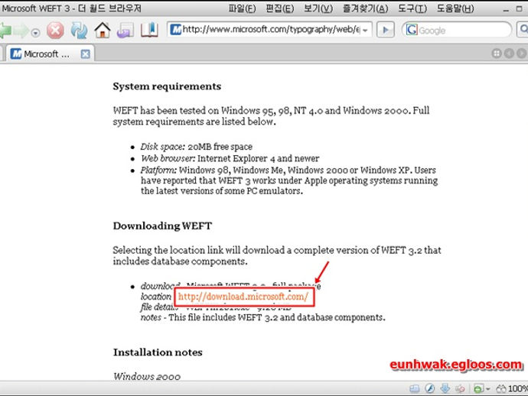Click the 'Windows 2000' italic text
Screen dimensions: 528x396
click(147, 376)
